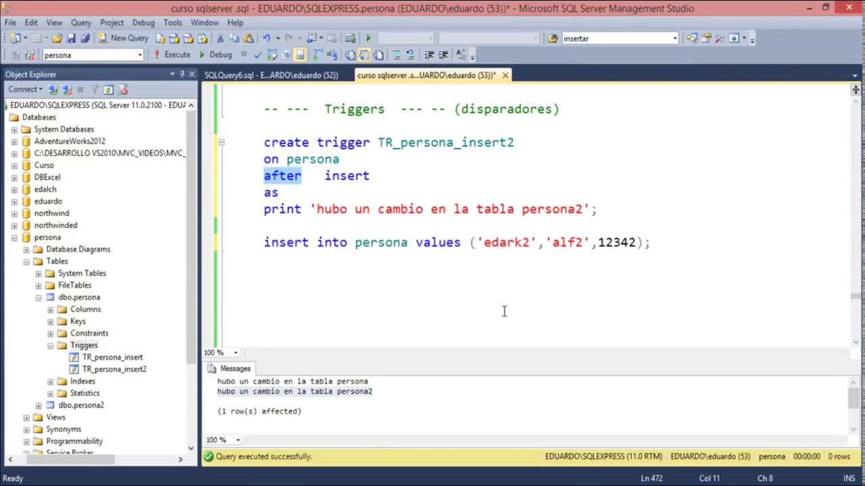This screenshot has width=865, height=486.
Task: Click the Object Explorer horizontal scrollbar
Action: pos(95,459)
